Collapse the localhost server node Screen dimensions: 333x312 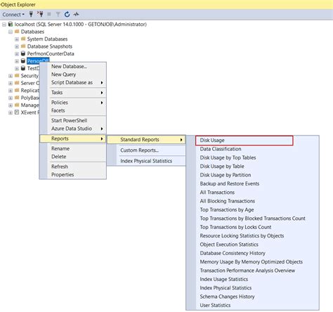pos(4,25)
